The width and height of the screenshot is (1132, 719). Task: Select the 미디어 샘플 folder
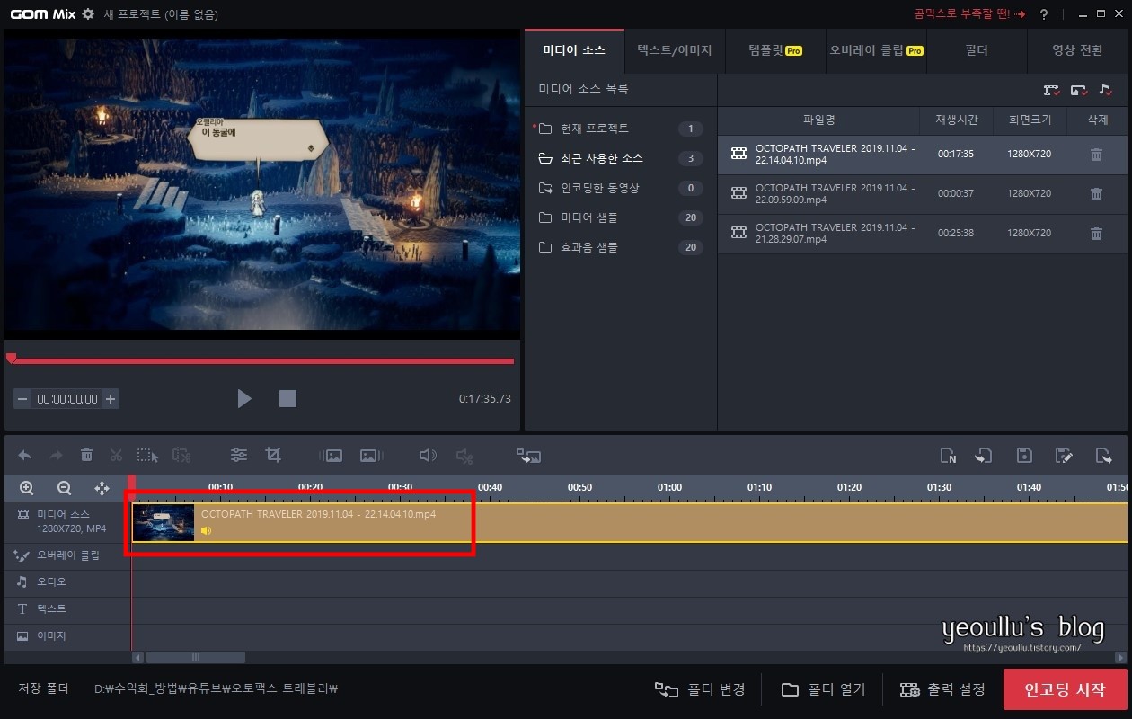(620, 217)
